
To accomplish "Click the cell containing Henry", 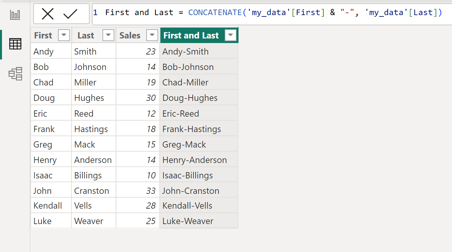I will click(x=51, y=160).
